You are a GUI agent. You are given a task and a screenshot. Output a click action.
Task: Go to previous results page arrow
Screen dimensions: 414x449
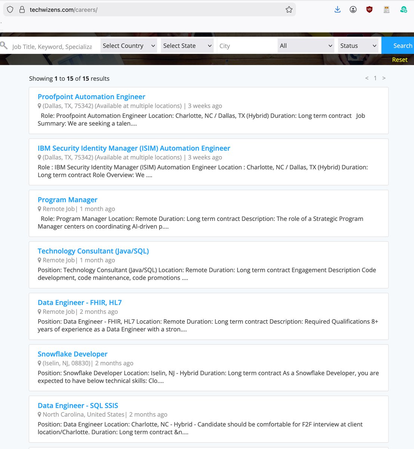[367, 78]
